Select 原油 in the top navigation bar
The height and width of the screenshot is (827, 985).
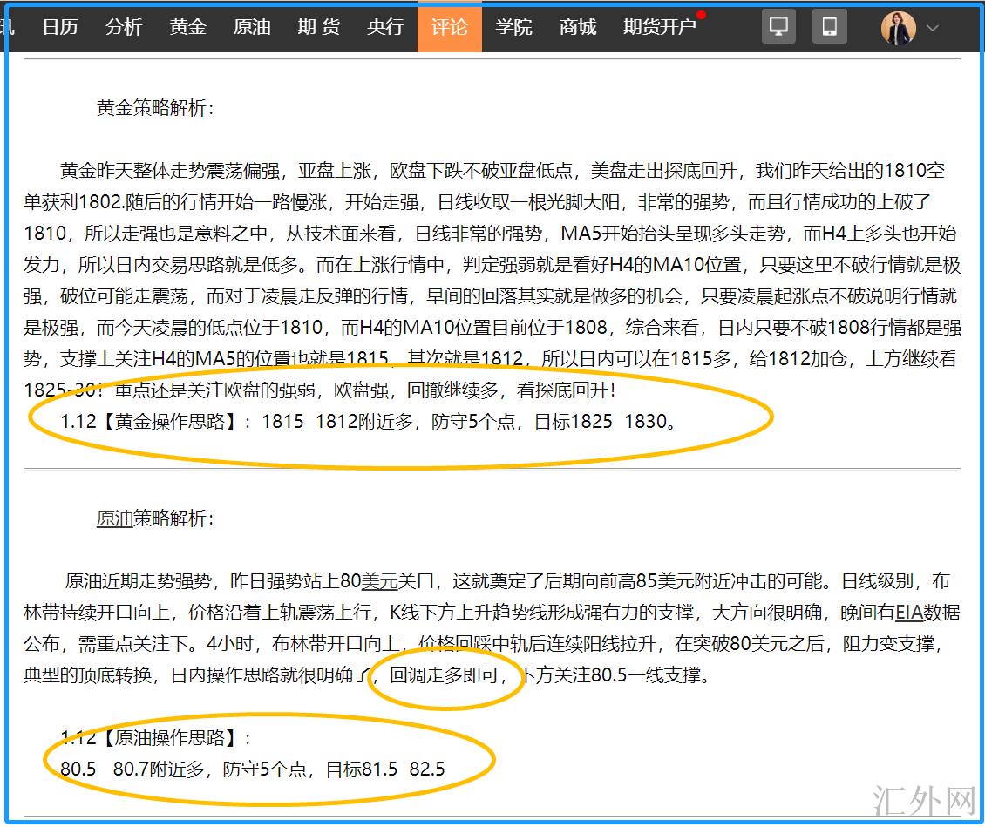coord(252,27)
